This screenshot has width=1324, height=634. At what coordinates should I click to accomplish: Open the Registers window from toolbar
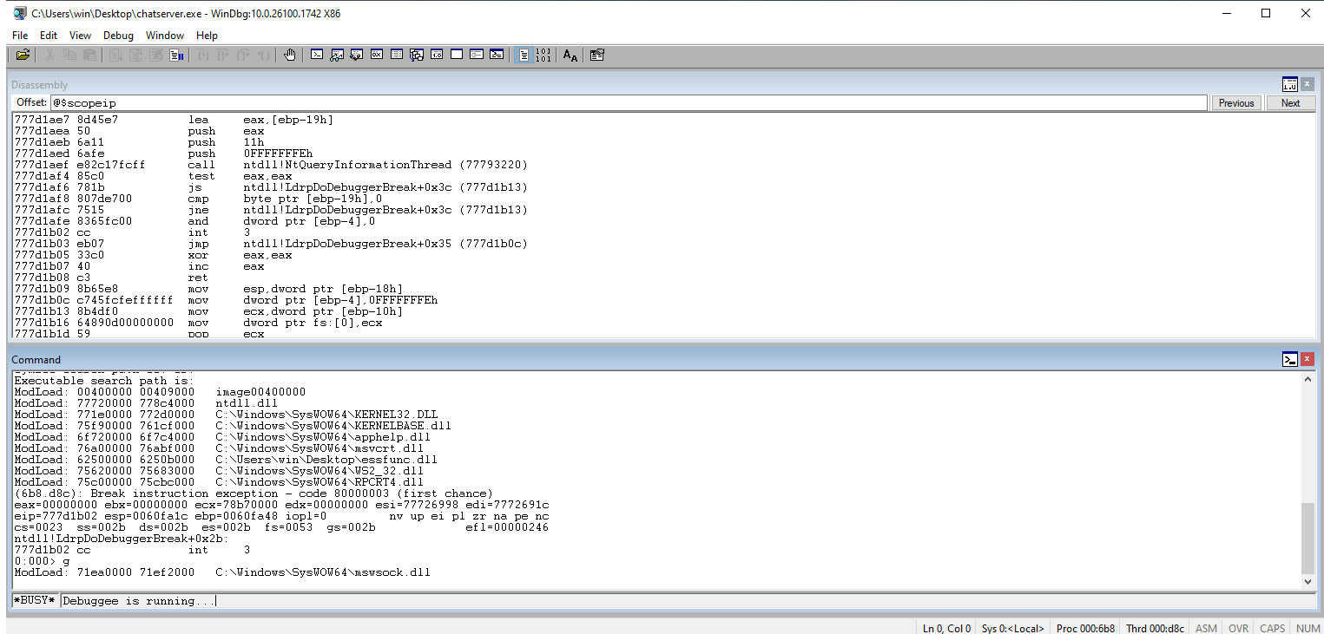[x=377, y=55]
